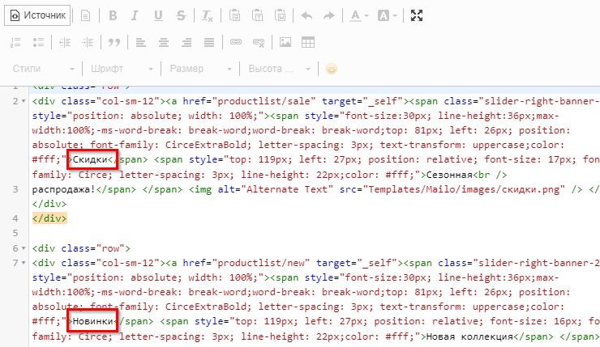Click the remove formatting icon
This screenshot has height=347, width=600.
point(208,15)
